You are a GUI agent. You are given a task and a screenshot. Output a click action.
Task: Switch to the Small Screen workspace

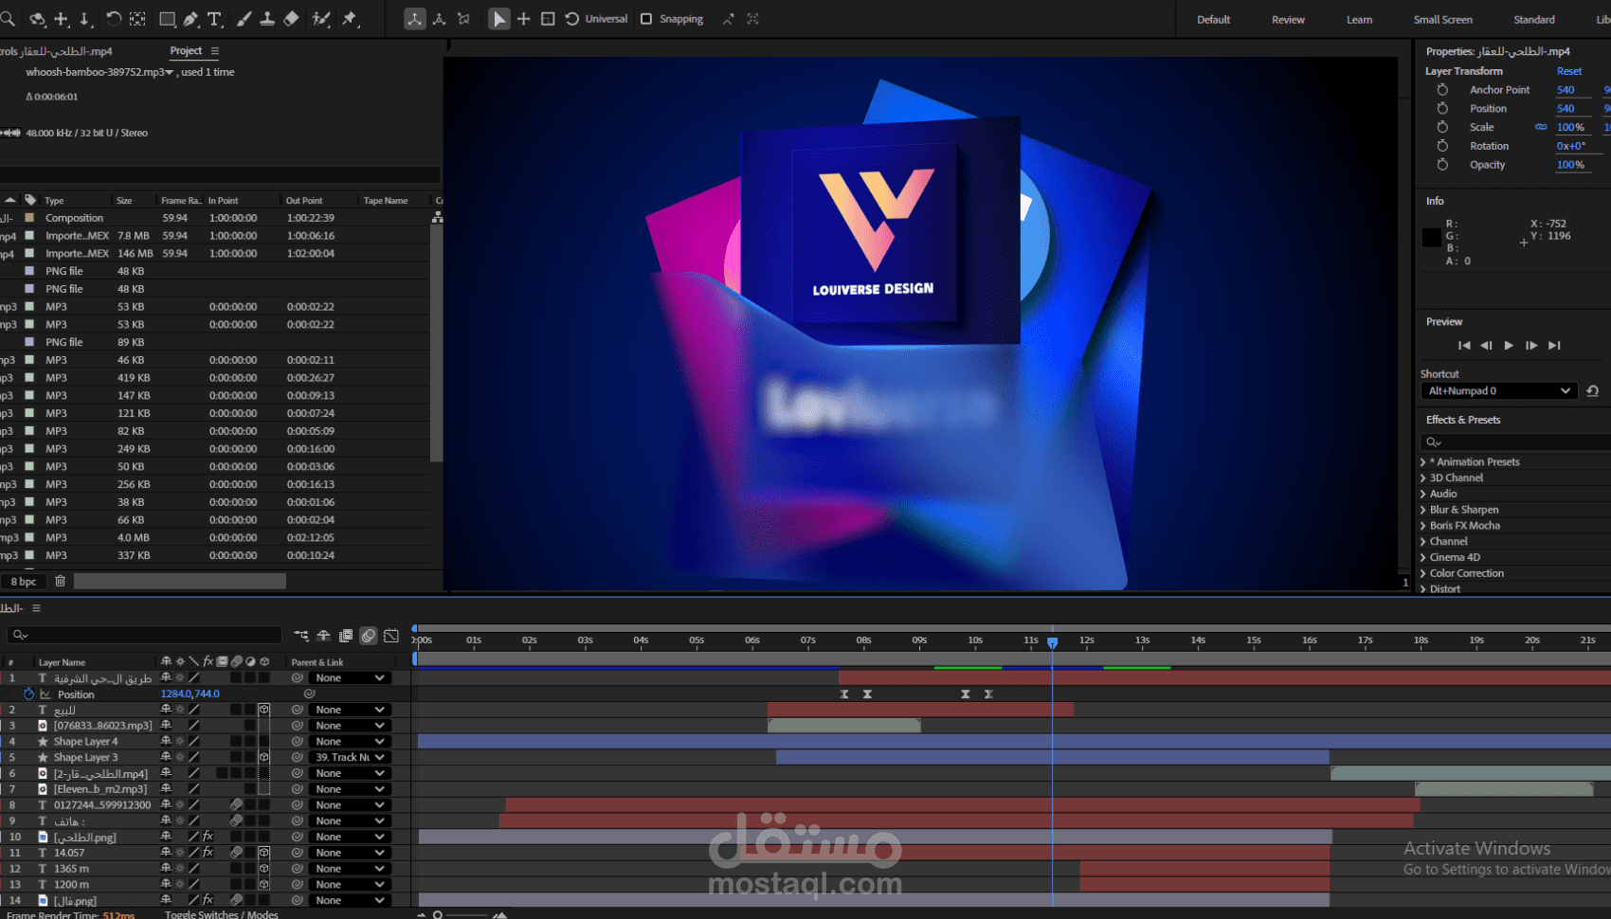(1442, 20)
